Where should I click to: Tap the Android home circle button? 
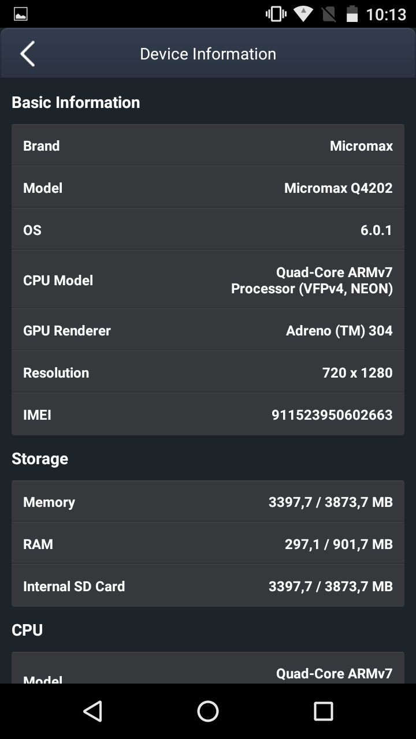(208, 711)
